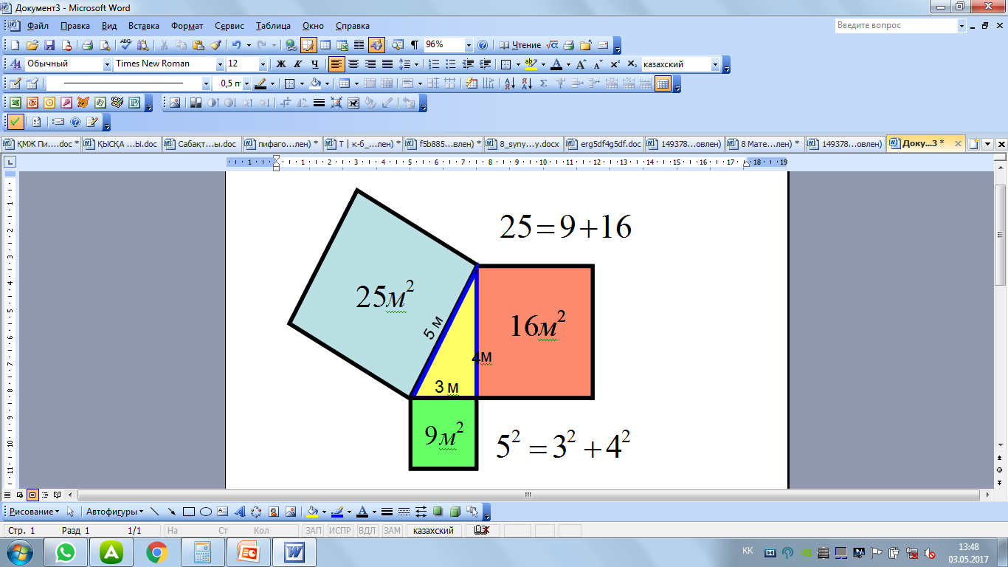Switch to the Сабақт...ы.doc document tab

pos(201,144)
